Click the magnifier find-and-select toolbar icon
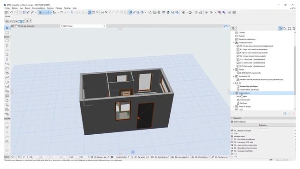The width and height of the screenshot is (300, 169). tap(106, 12)
